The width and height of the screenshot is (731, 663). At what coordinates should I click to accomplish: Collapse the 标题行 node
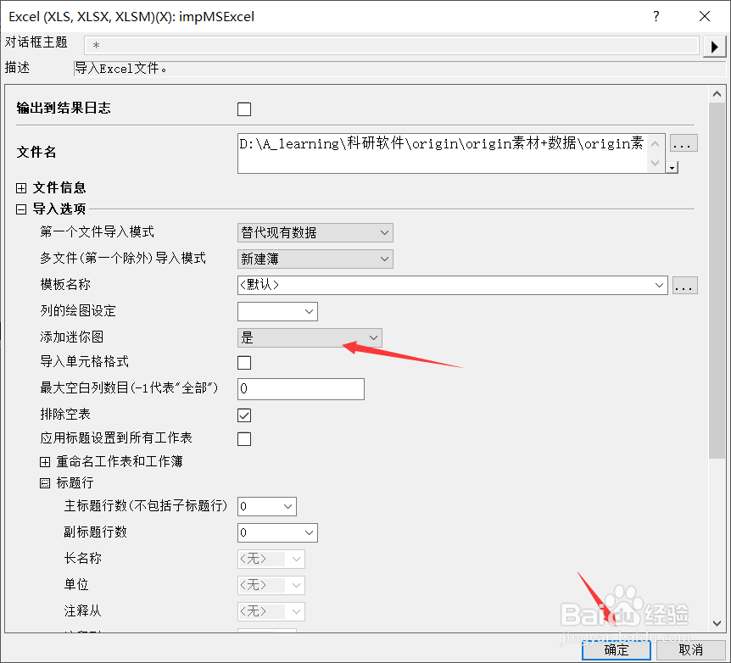click(x=45, y=483)
